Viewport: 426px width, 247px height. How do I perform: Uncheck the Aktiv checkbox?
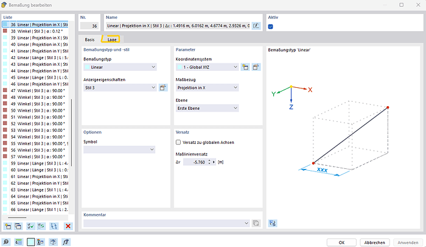[x=271, y=26]
